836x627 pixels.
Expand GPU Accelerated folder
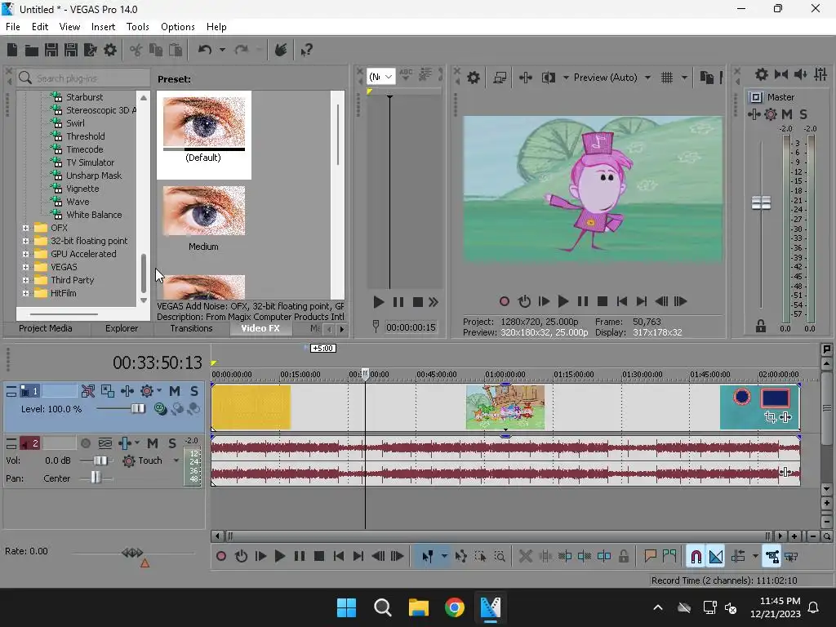[x=25, y=255]
